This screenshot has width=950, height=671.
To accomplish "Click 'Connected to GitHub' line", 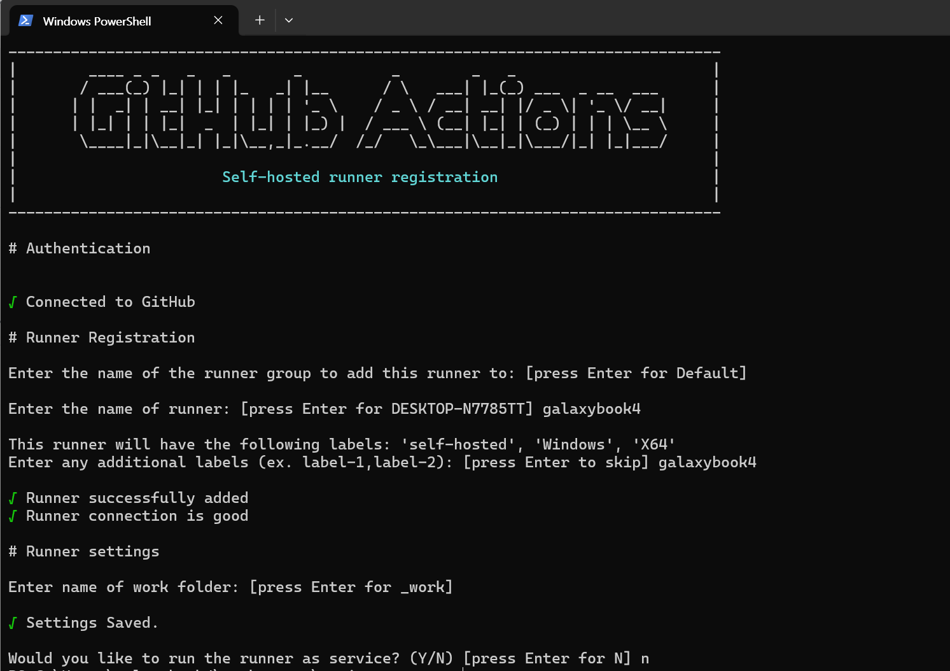I will pyautogui.click(x=110, y=302).
